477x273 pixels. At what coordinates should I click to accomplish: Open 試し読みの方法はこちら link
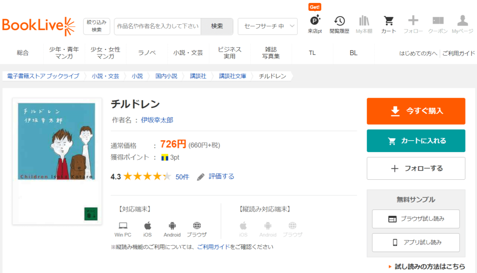click(430, 267)
